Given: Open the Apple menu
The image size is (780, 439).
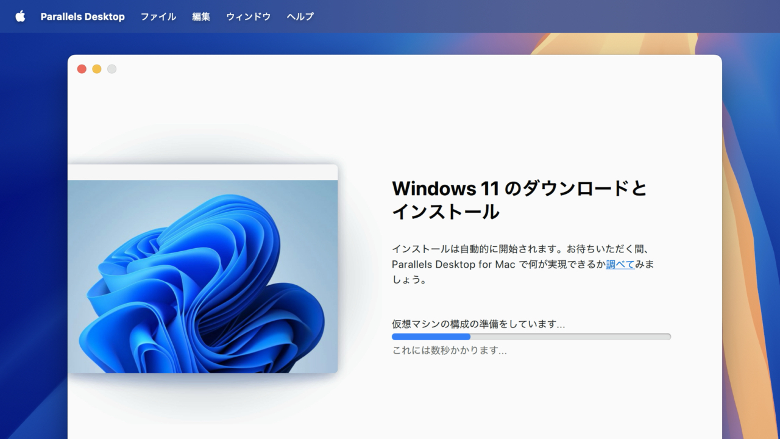Looking at the screenshot, I should coord(20,16).
